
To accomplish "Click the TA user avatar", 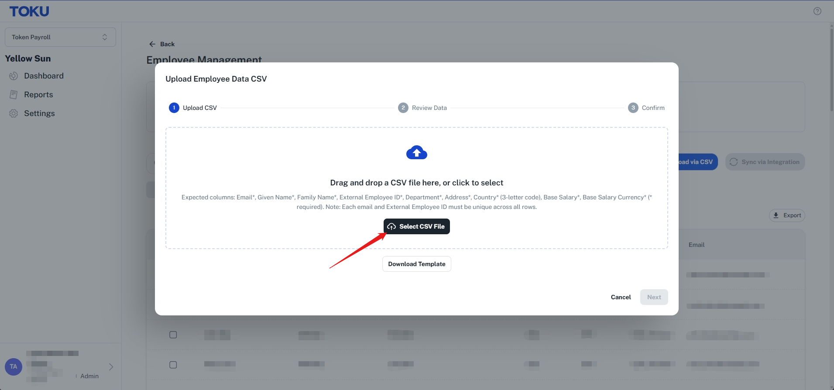I will point(14,367).
